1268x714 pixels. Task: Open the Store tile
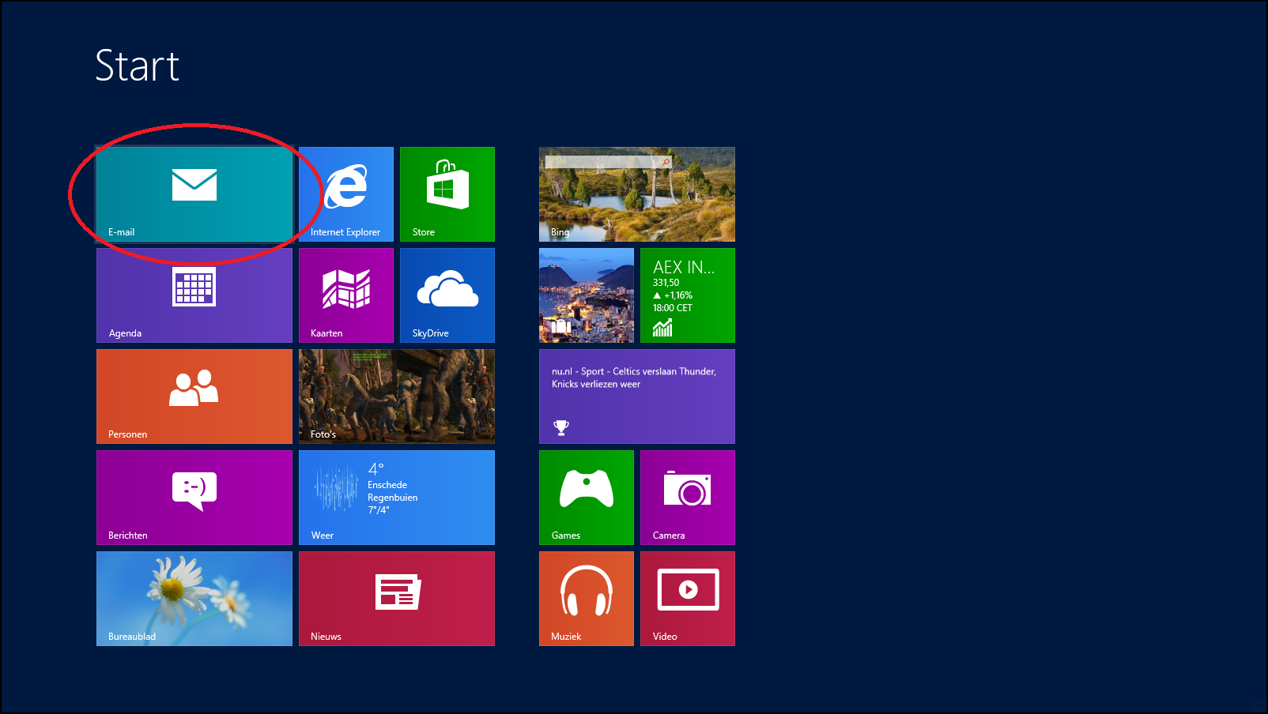click(447, 194)
